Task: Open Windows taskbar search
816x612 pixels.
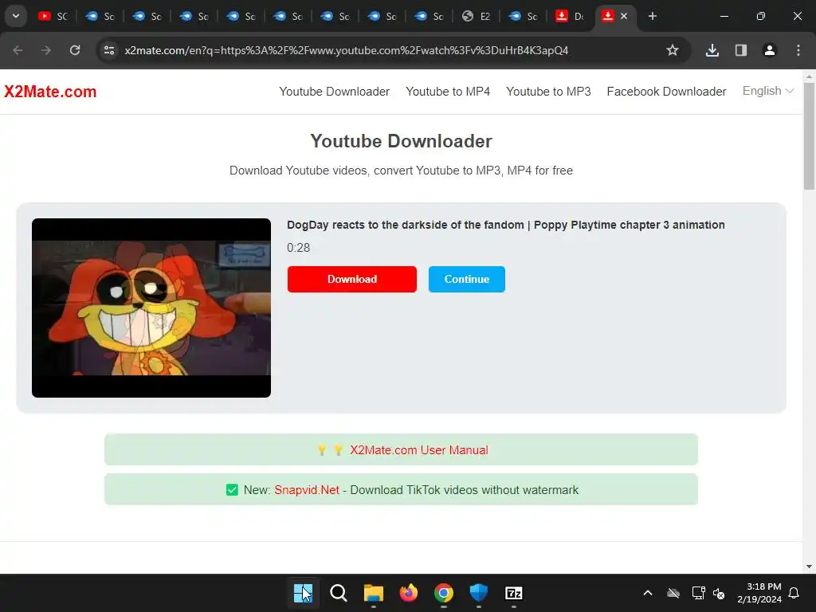Action: coord(338,593)
